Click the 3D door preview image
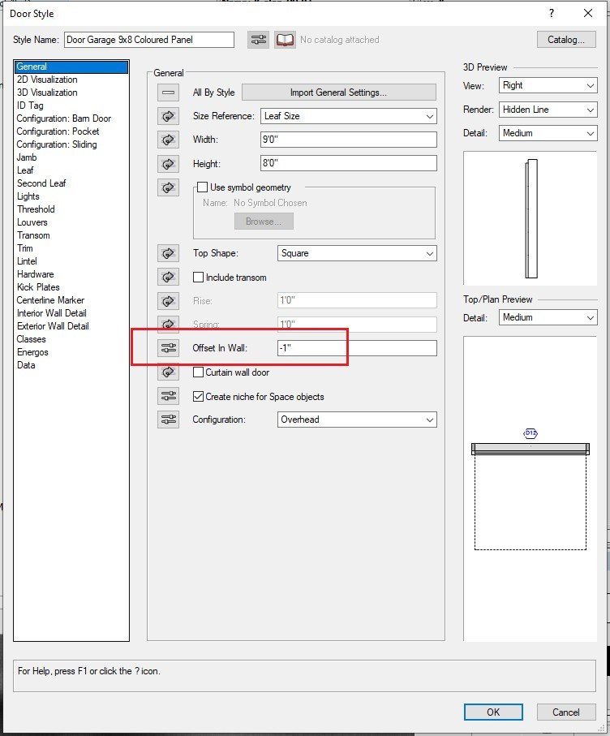 [x=531, y=218]
